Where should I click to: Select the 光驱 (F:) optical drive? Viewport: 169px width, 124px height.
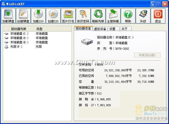(x=16, y=47)
